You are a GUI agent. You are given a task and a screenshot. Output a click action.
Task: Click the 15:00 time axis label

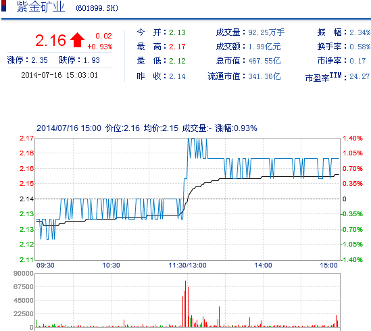(328, 265)
